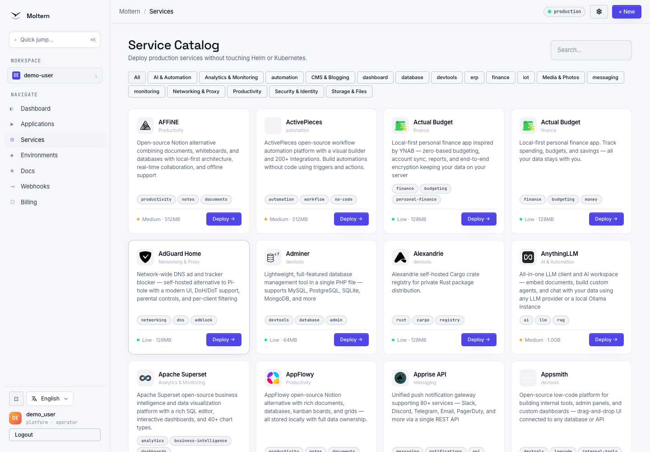
Task: Click the first Actual Budget logo icon
Action: coord(400,126)
